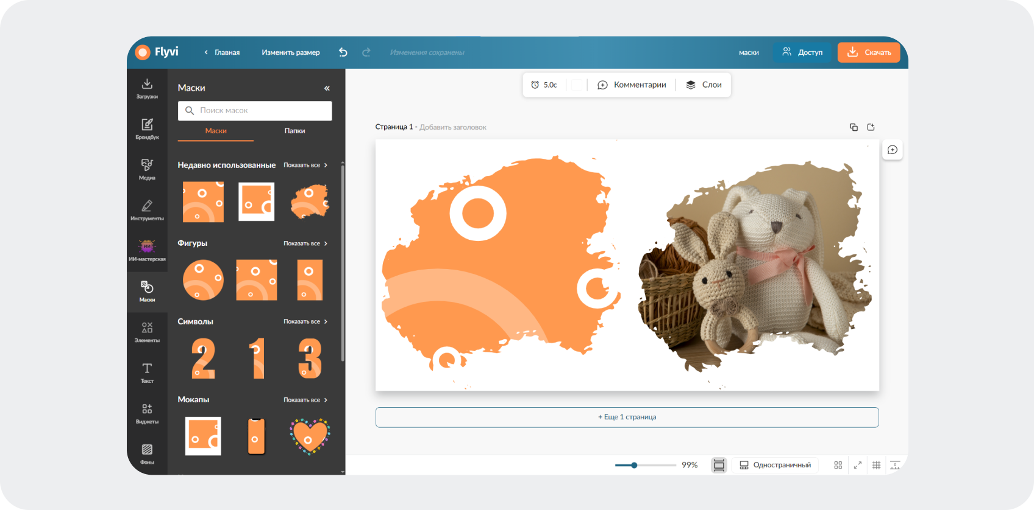
Task: Toggle the rulers icon in bottom bar
Action: click(895, 465)
